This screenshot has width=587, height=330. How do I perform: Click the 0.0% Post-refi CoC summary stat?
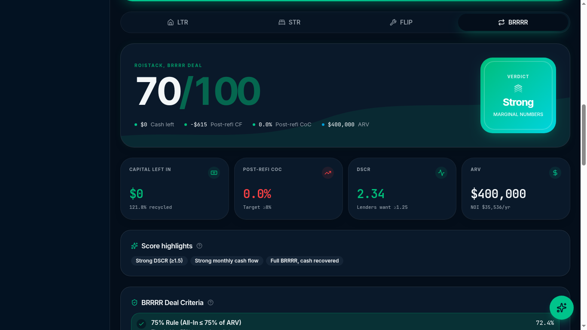click(x=282, y=125)
